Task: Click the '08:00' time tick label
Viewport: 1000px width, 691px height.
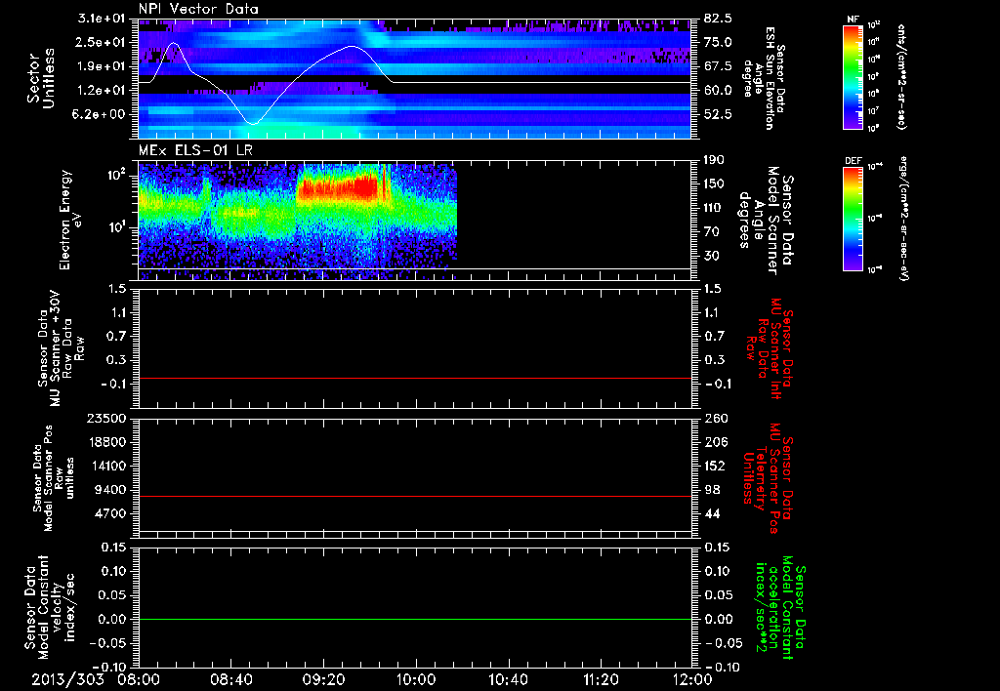Action: pos(140,679)
